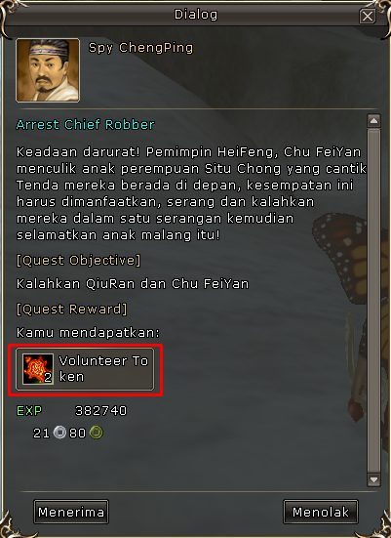Select the Volunteer Token reward slot

tap(85, 369)
